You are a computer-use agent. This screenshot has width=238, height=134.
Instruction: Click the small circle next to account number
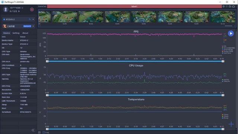[22, 8]
